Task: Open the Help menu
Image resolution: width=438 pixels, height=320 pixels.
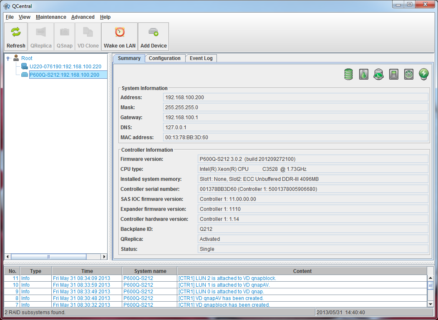Action: click(x=105, y=17)
